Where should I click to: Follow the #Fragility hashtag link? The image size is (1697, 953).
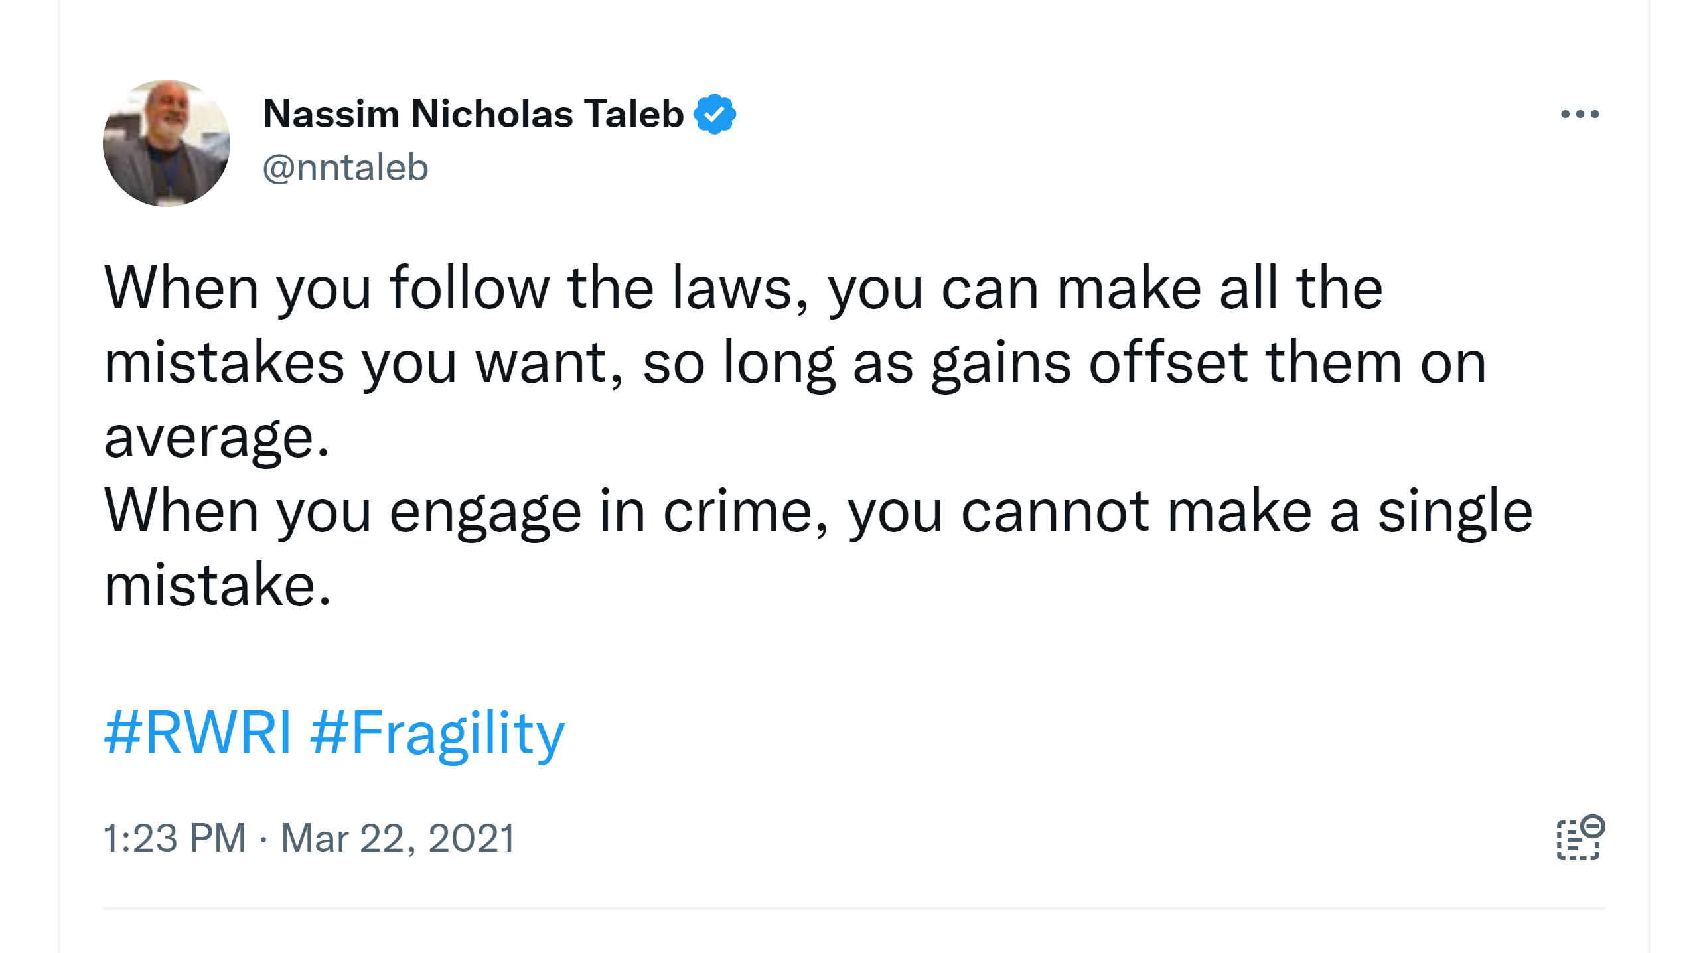coord(437,733)
